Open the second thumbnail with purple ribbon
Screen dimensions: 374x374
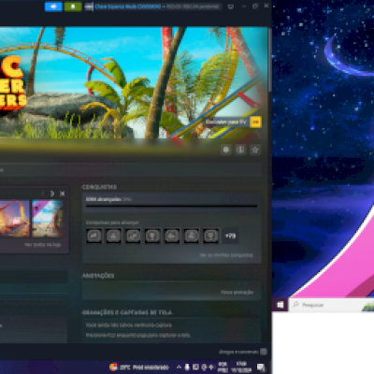48,219
